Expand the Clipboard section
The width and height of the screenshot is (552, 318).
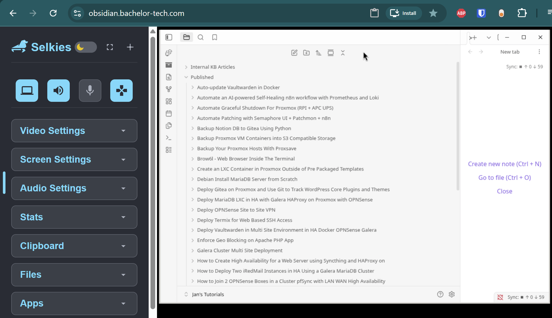click(74, 246)
